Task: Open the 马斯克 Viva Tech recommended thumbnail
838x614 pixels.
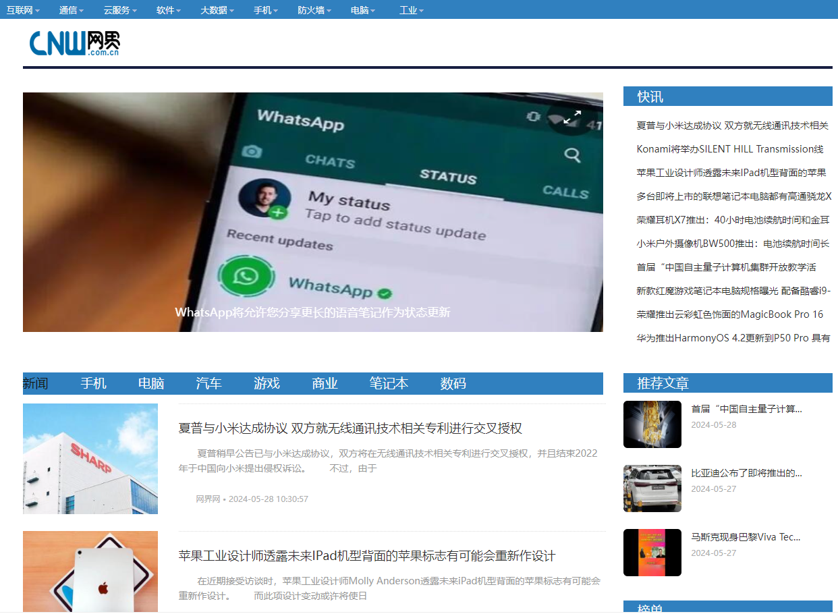Action: [x=652, y=553]
